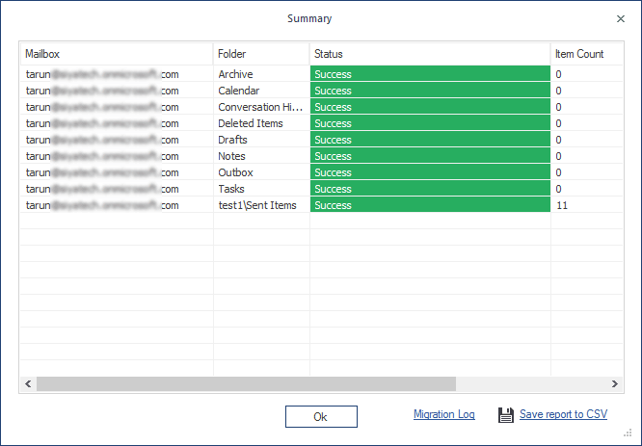Open the Migration Log link
The width and height of the screenshot is (642, 446).
coord(443,414)
